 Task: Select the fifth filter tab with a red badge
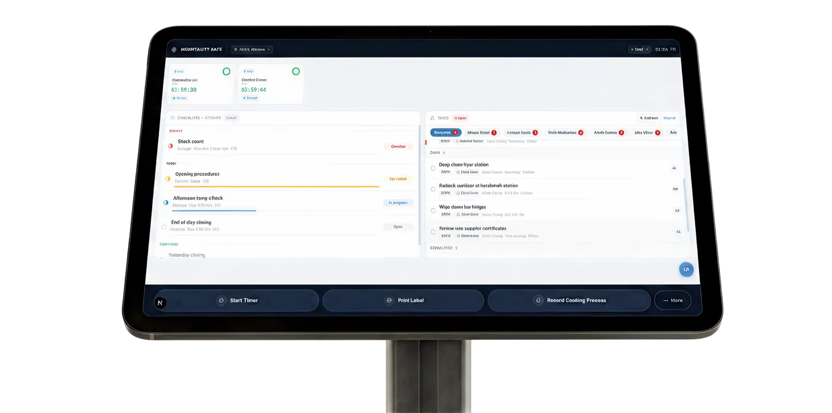coord(609,133)
